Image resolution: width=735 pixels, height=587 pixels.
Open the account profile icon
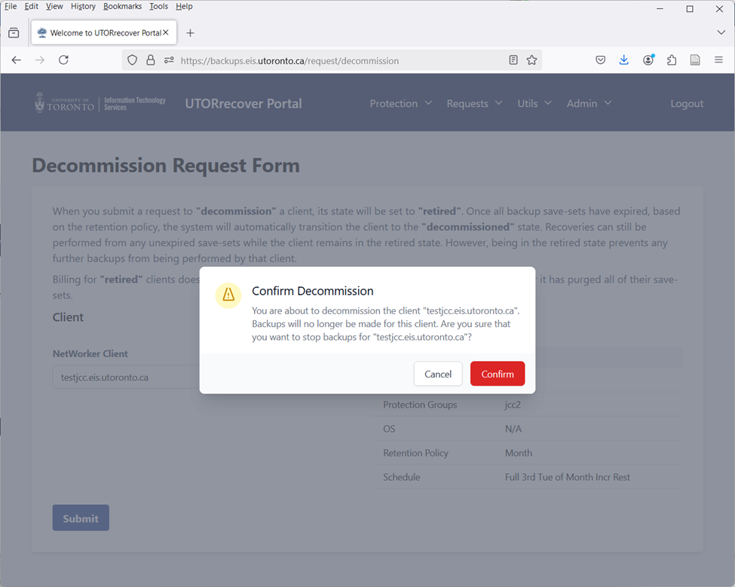(x=648, y=60)
